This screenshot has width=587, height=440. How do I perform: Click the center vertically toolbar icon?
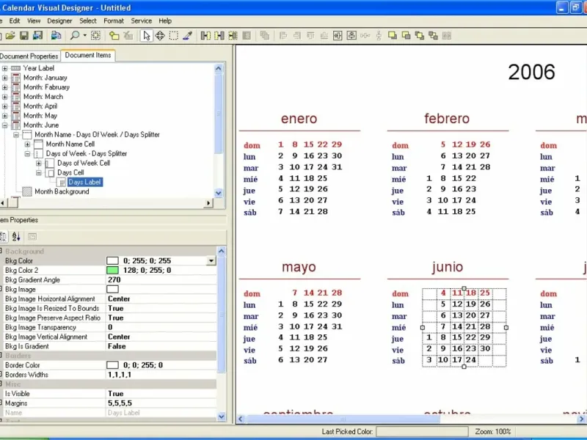pos(351,35)
